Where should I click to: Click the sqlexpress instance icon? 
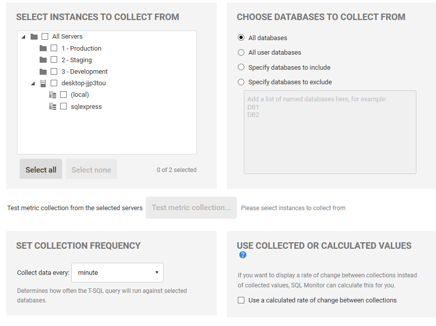click(x=53, y=106)
